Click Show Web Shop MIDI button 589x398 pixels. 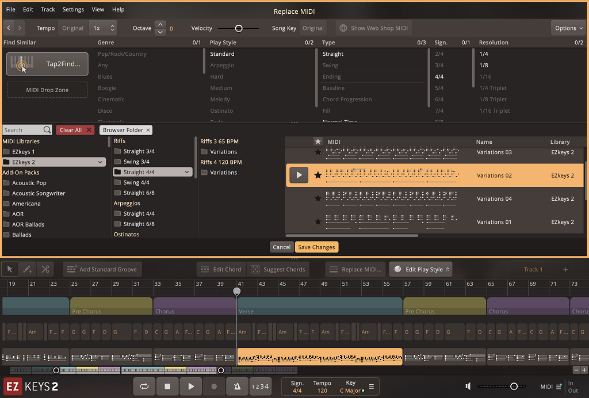(x=374, y=28)
